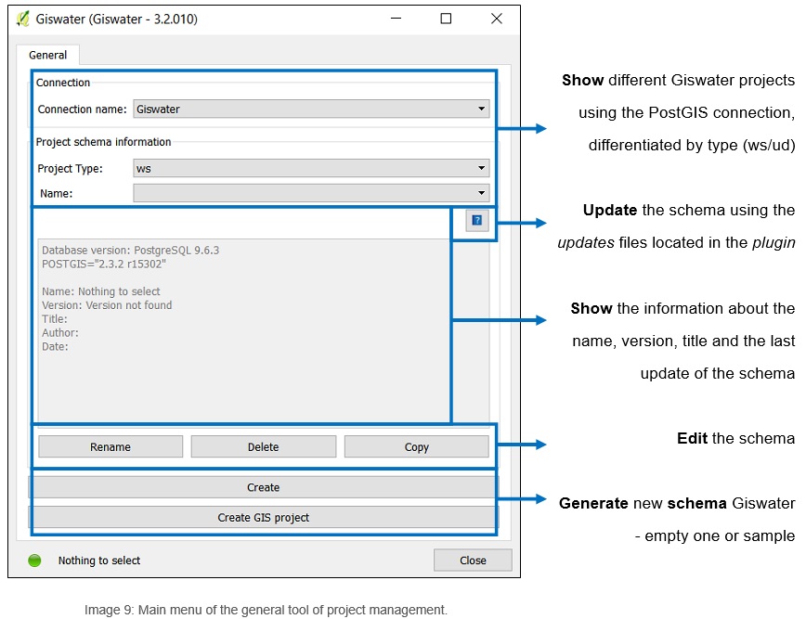Screen dimensions: 806x619
Task: Click the Rename button
Action: click(x=110, y=447)
